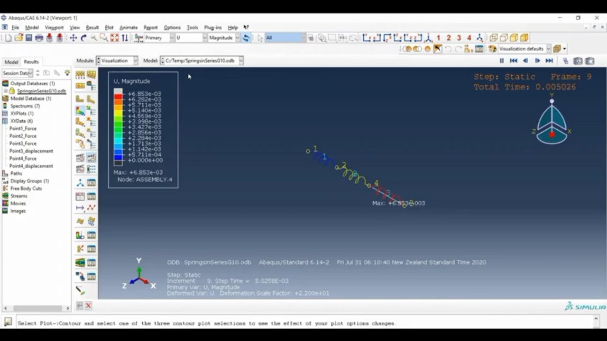Select Point1_Force in XYData
This screenshot has width=607, height=341.
click(23, 128)
